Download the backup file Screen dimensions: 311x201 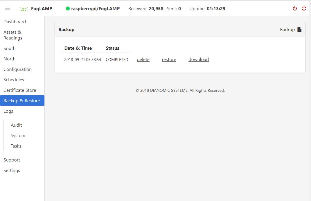[199, 60]
